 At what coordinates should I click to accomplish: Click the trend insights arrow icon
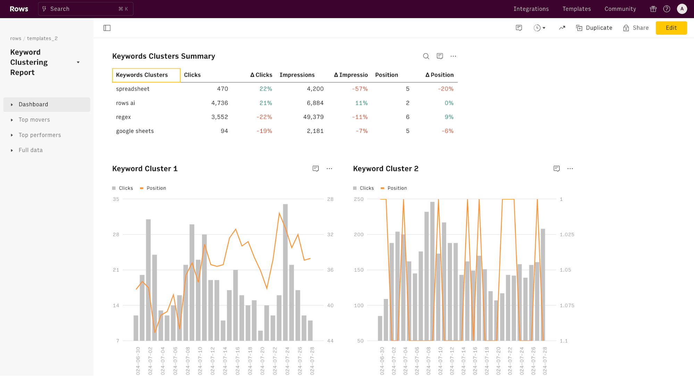(562, 28)
